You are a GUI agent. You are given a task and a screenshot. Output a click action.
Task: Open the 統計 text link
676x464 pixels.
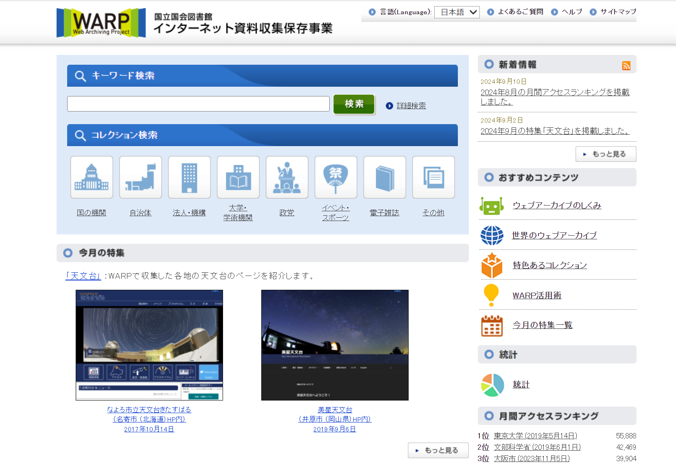click(x=521, y=385)
